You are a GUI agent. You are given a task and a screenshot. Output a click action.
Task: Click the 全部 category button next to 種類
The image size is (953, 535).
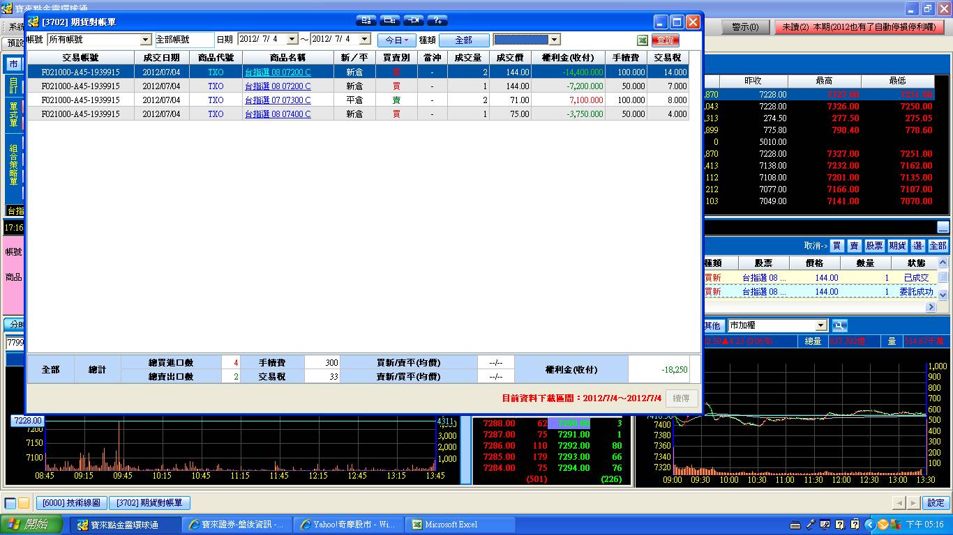pos(464,40)
